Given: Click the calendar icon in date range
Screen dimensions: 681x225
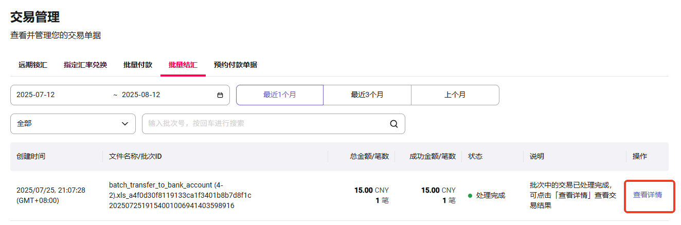Looking at the screenshot, I should pyautogui.click(x=220, y=95).
